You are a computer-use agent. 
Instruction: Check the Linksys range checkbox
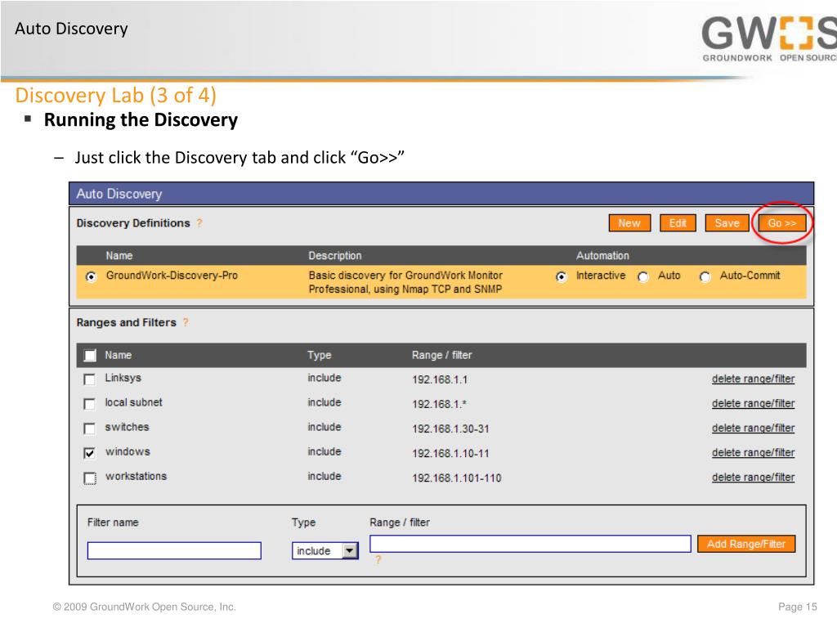pyautogui.click(x=91, y=379)
